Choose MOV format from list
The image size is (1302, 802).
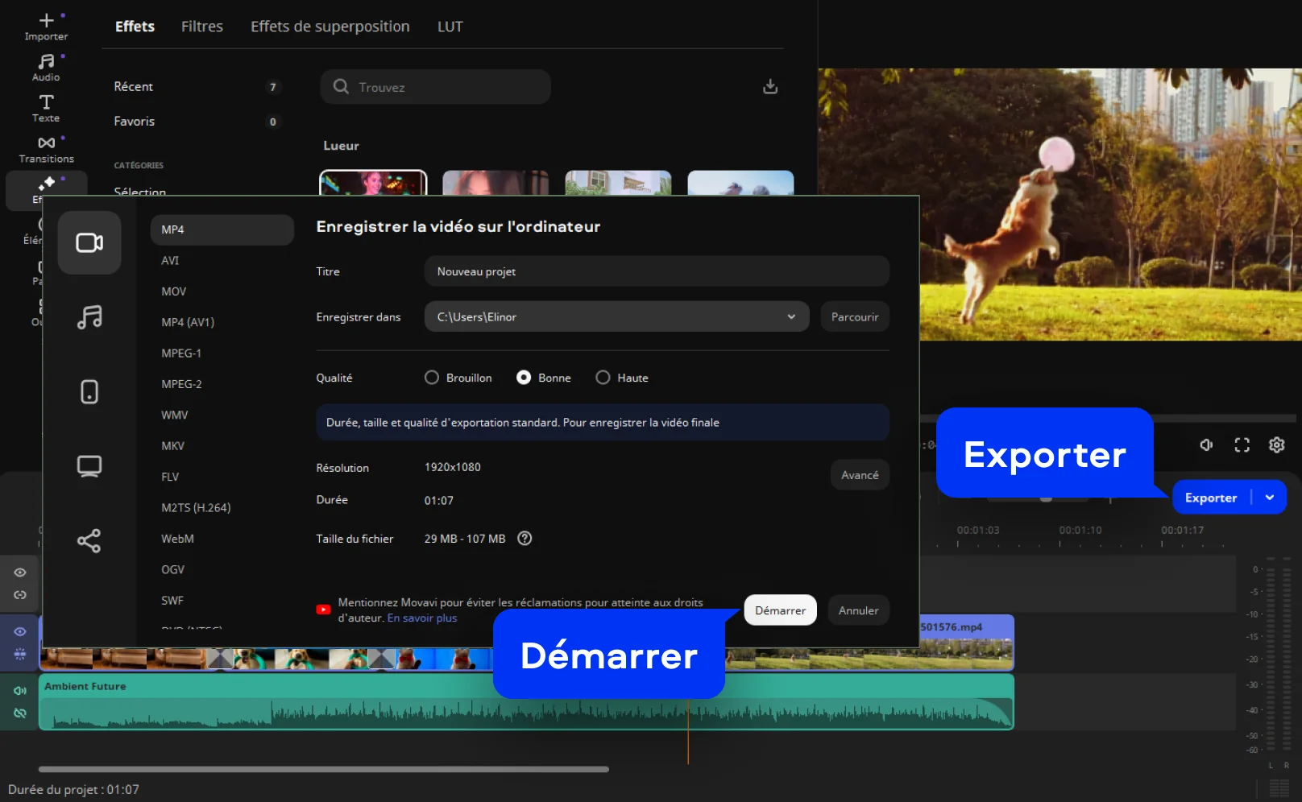174,291
